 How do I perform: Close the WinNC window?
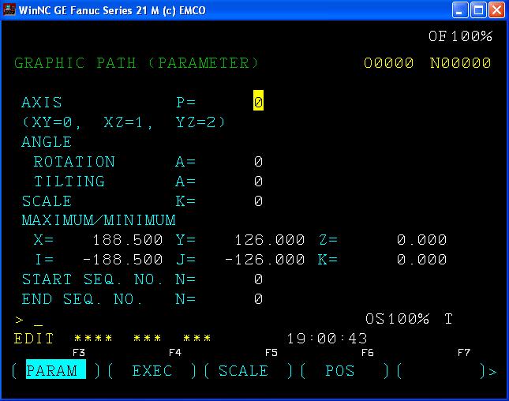(x=496, y=10)
